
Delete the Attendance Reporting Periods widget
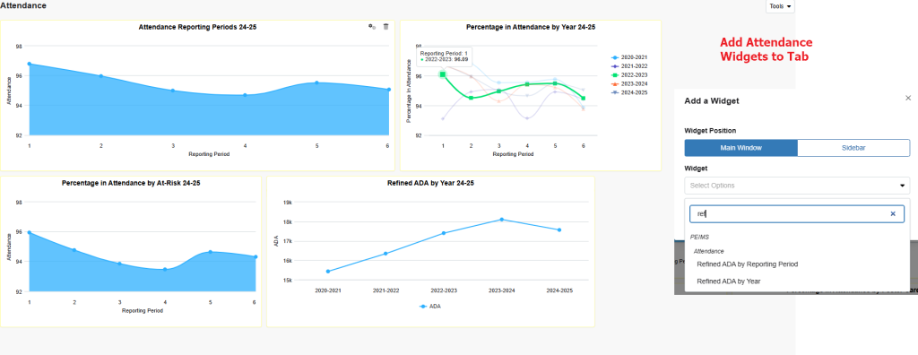(x=385, y=26)
